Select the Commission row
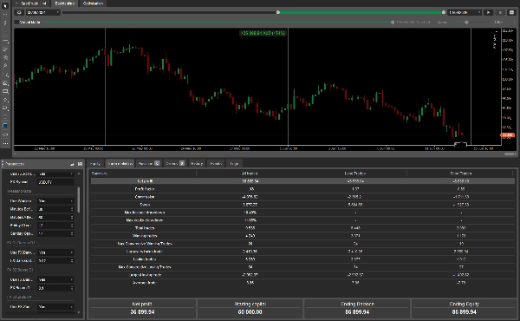The image size is (520, 321). (x=302, y=197)
